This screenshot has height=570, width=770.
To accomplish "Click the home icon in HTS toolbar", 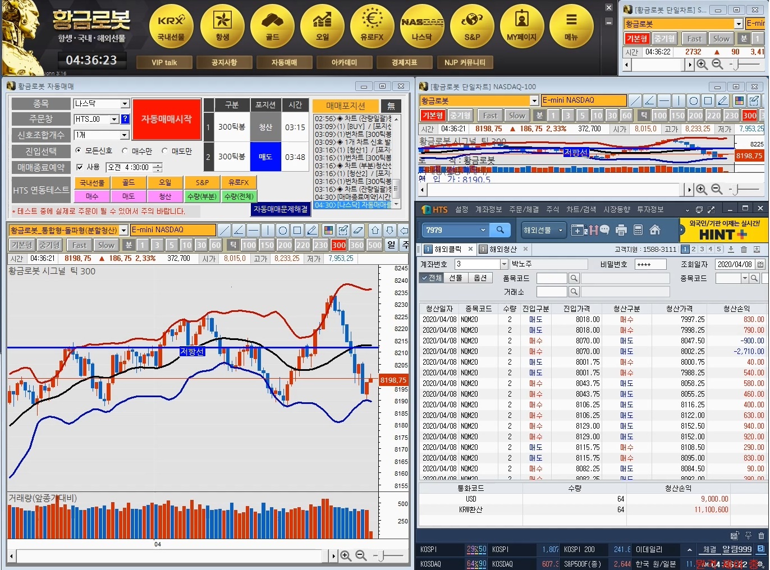I will [x=654, y=230].
